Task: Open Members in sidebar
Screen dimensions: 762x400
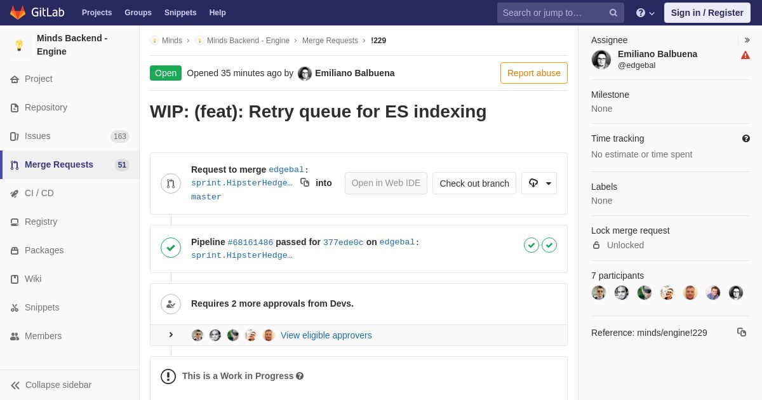Action: 70,336
